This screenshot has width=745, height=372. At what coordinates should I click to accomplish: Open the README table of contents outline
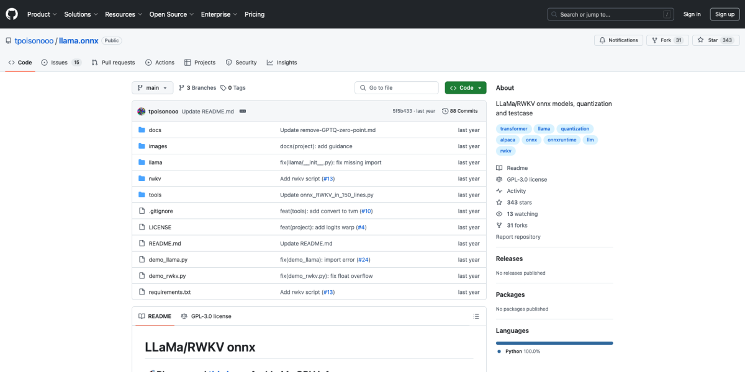point(476,316)
